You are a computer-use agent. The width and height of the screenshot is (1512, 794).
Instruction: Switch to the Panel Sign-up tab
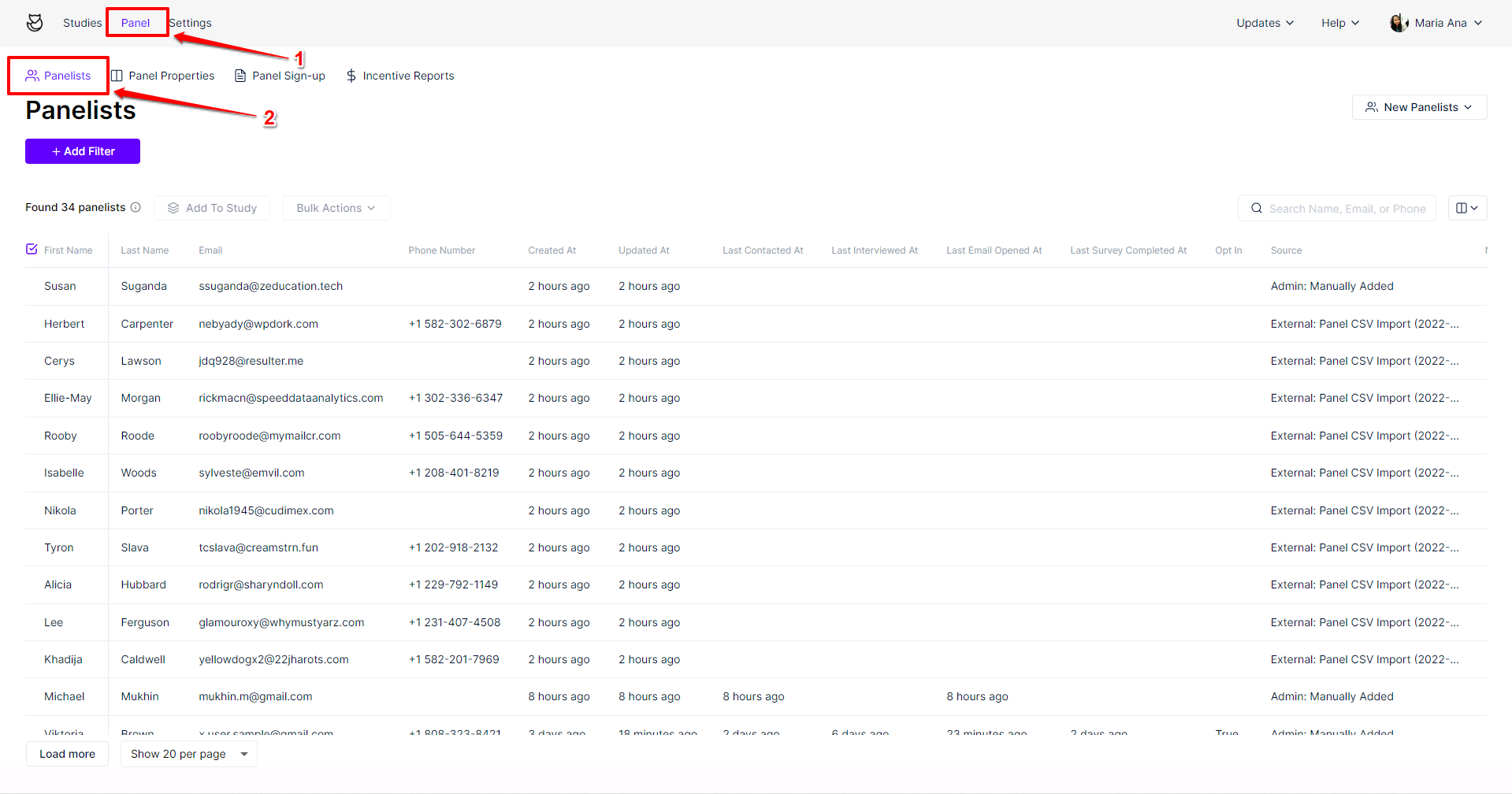[280, 76]
